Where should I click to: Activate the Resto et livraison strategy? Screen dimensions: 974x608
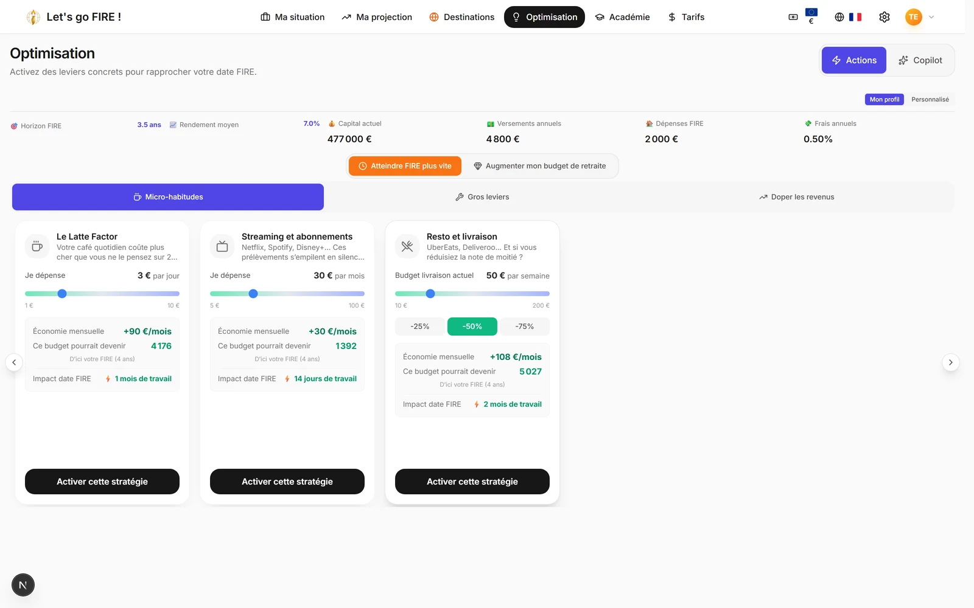click(472, 482)
